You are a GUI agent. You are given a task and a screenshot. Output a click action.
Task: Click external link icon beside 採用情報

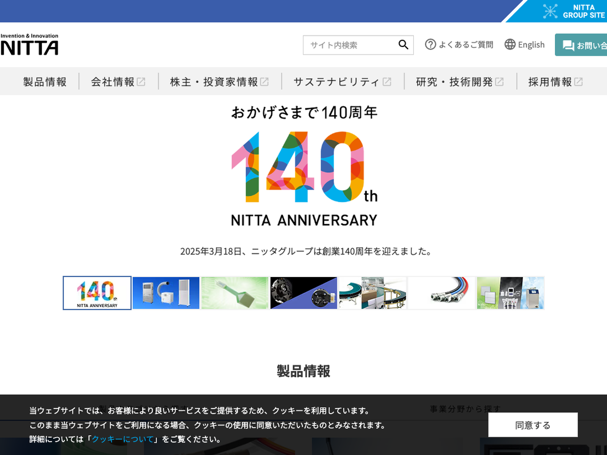point(578,81)
